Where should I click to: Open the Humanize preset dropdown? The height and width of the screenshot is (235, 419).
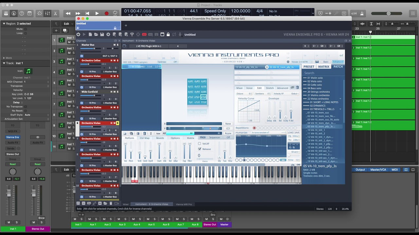click(269, 133)
